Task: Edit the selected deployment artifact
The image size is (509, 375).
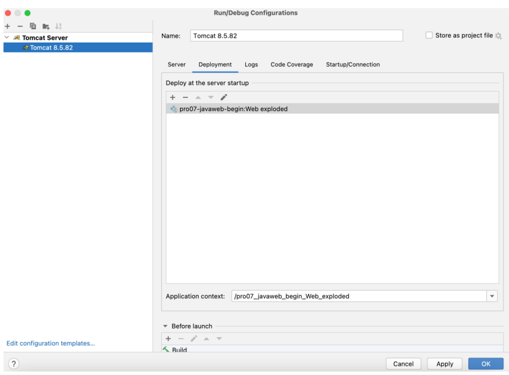Action: click(224, 97)
